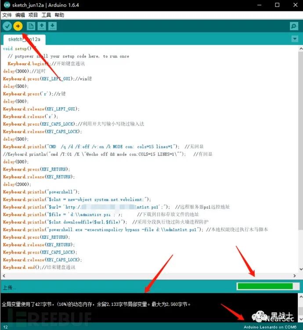This screenshot has height=330, width=303.
Task: Click the $clnt.downloadfile line
Action: pyautogui.click(x=105, y=222)
